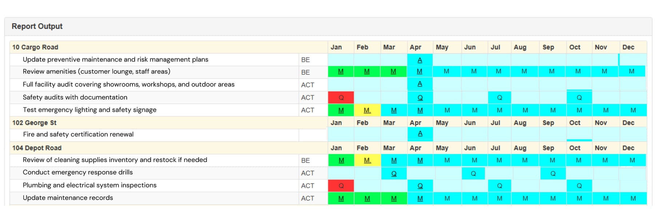The height and width of the screenshot is (221, 655).
Task: Open January 'M' for Review amenities row
Action: click(341, 71)
